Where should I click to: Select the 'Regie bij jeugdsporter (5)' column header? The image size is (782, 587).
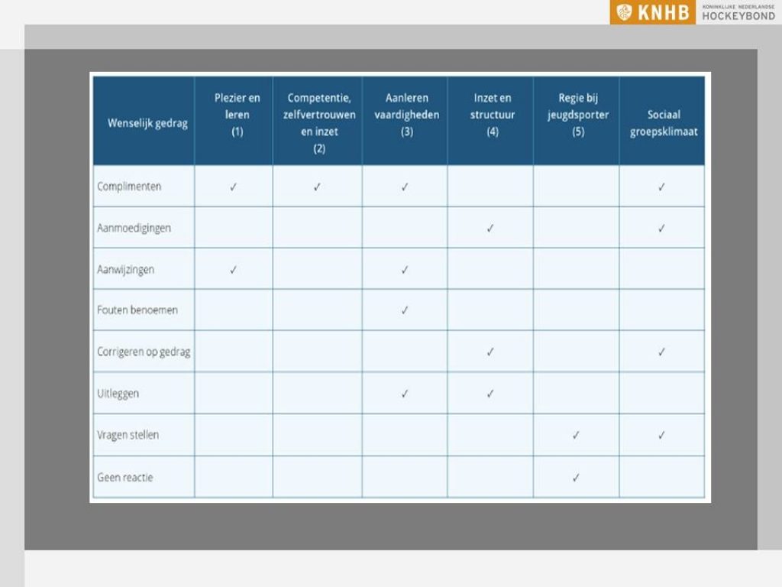[x=577, y=115]
